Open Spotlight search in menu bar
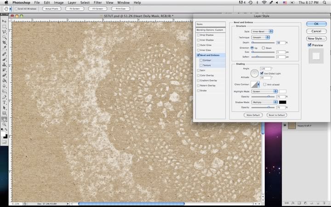Image resolution: width=331 pixels, height=207 pixels. (x=324, y=3)
